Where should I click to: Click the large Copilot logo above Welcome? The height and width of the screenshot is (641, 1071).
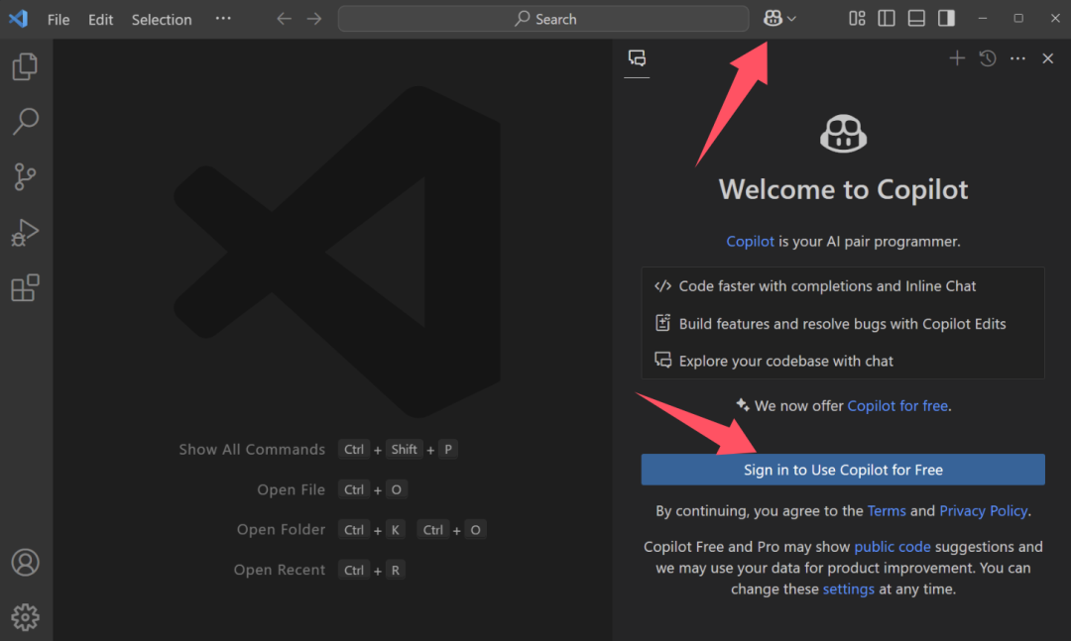843,133
